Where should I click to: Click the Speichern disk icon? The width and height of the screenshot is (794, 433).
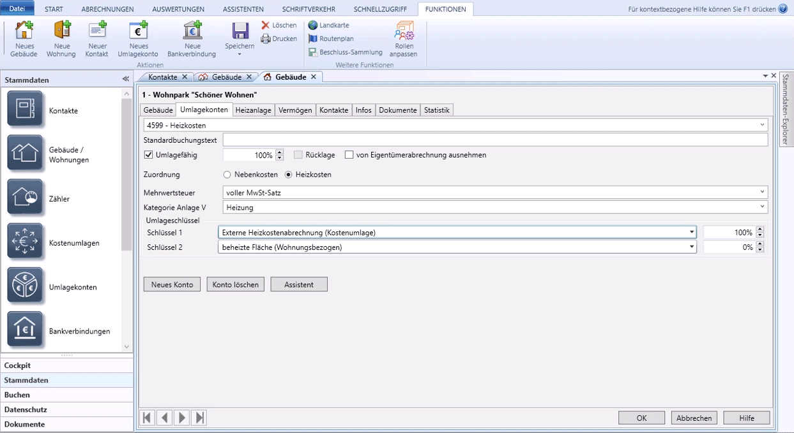pyautogui.click(x=240, y=31)
